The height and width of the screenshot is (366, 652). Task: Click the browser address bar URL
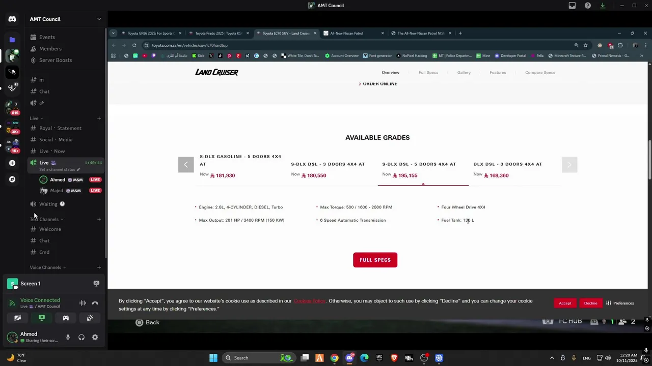pos(189,45)
